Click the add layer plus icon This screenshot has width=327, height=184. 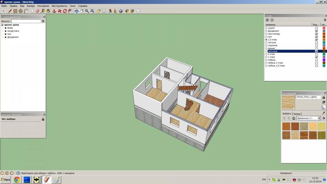[267, 20]
